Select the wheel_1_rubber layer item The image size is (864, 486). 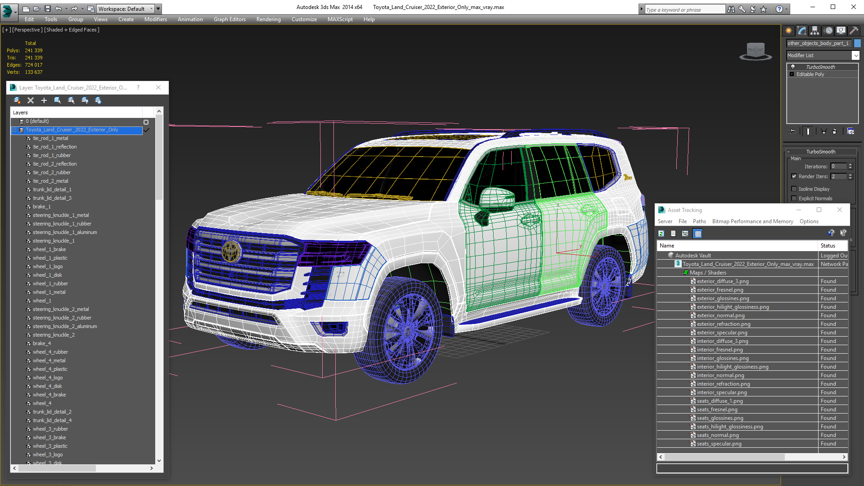click(x=50, y=283)
